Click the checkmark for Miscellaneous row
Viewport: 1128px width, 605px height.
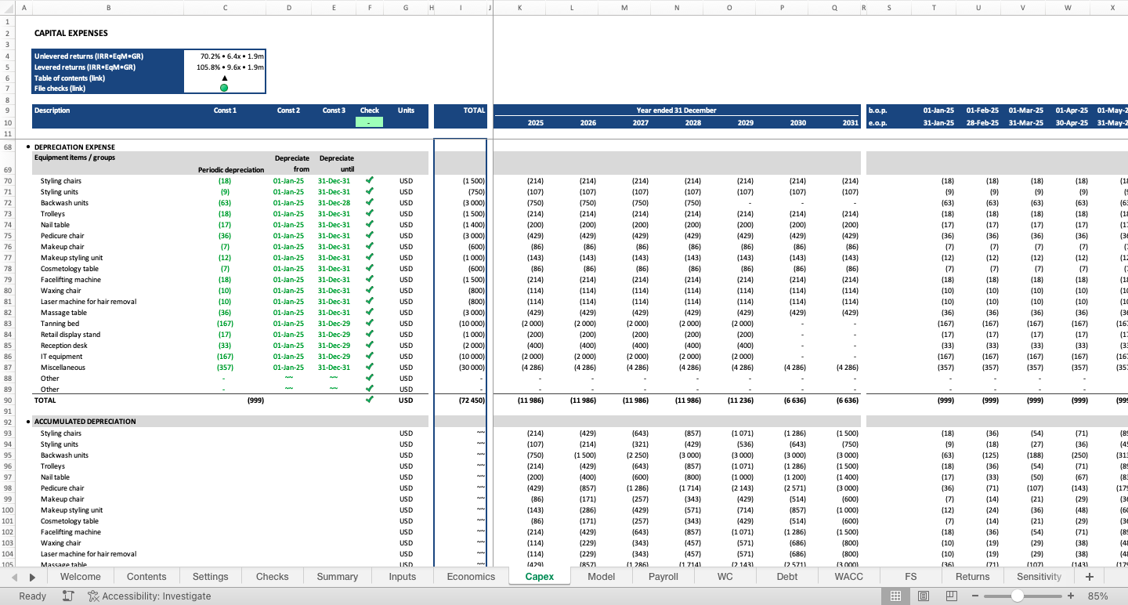[370, 367]
